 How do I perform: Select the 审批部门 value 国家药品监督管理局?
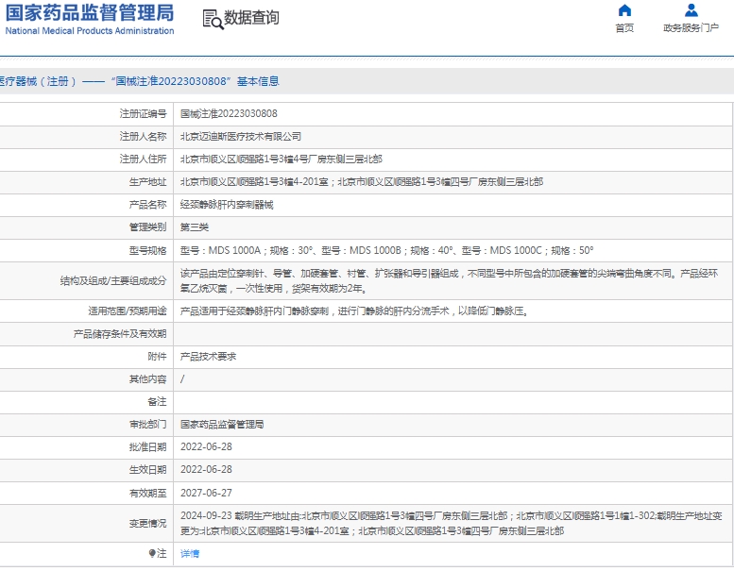pyautogui.click(x=222, y=425)
